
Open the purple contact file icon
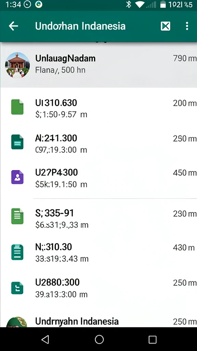pos(17,177)
